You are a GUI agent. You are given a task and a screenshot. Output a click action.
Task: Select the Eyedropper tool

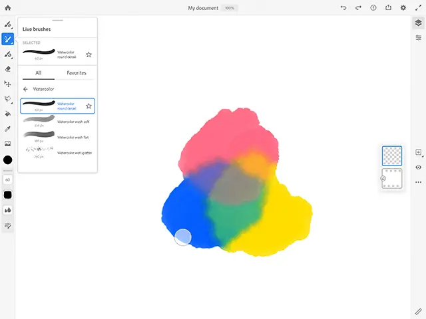pos(8,128)
